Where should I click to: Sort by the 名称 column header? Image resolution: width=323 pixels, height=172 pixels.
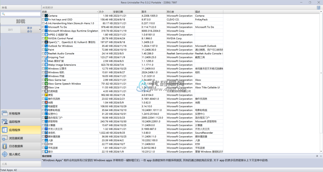click(70, 12)
